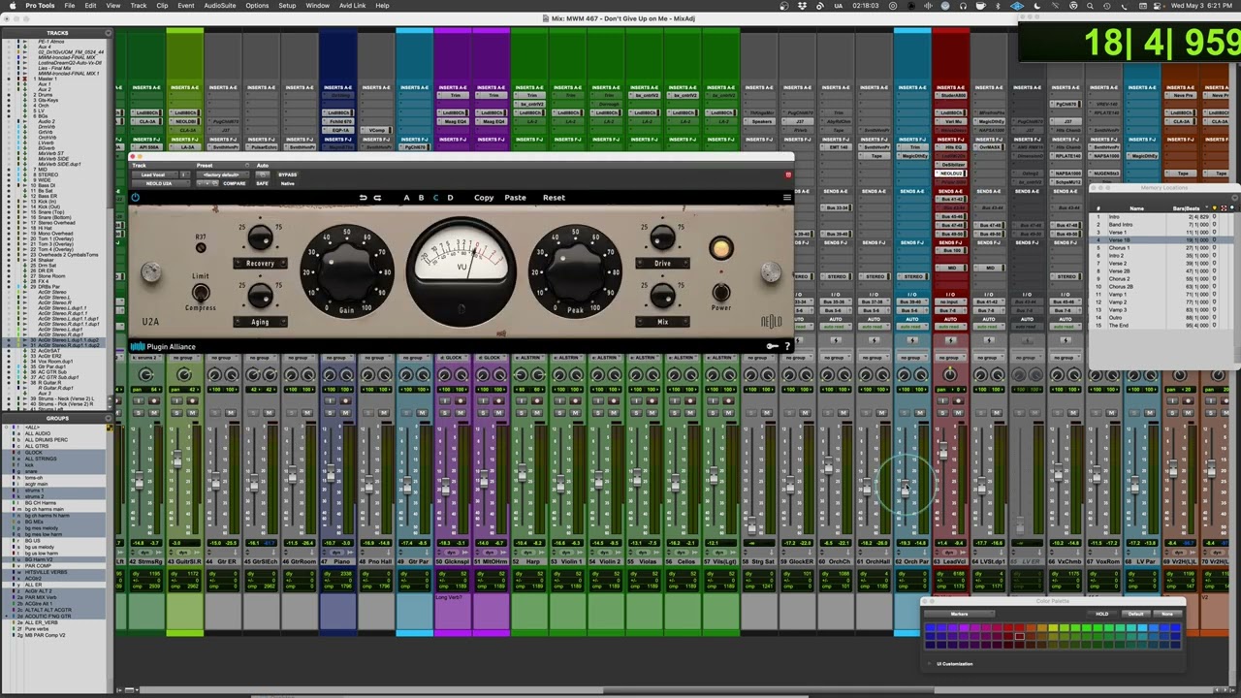This screenshot has width=1241, height=698.
Task: Open the group selector on the Gtr ER track
Action: click(x=222, y=359)
